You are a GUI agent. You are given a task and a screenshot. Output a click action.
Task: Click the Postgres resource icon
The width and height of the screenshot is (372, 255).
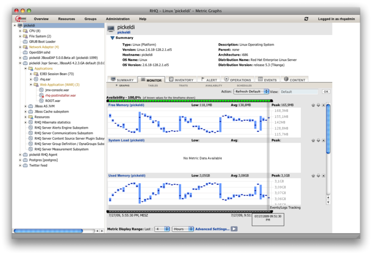[26, 160]
